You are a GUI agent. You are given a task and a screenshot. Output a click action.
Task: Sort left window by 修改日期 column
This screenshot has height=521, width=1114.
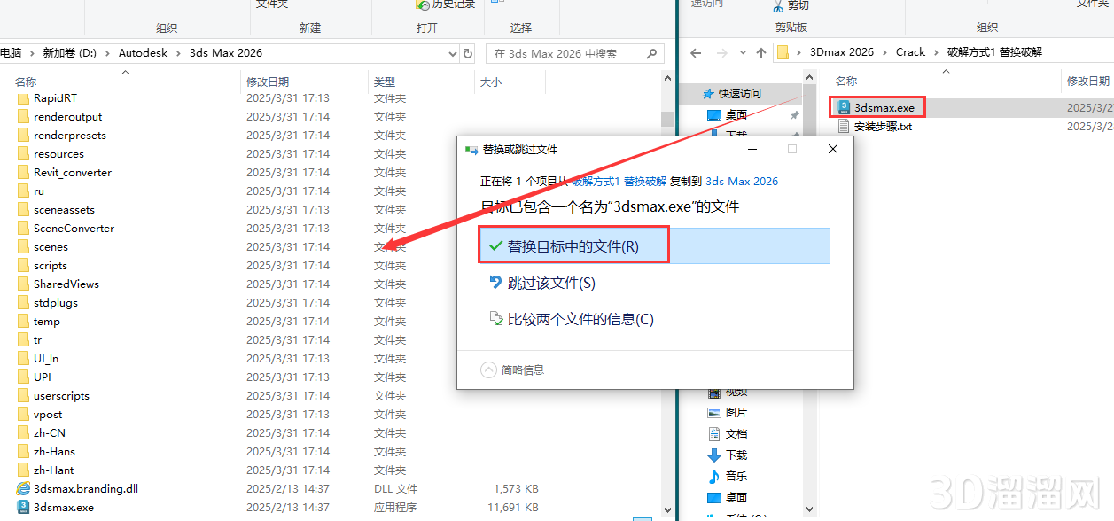[268, 82]
